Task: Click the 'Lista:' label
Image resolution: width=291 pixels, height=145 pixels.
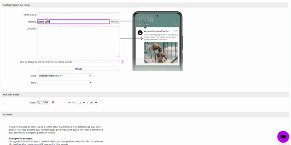Action: [x=34, y=76]
